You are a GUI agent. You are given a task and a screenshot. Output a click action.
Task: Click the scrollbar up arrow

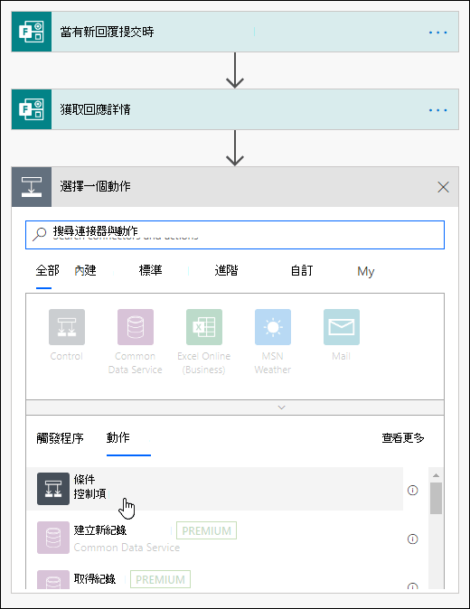point(437,475)
